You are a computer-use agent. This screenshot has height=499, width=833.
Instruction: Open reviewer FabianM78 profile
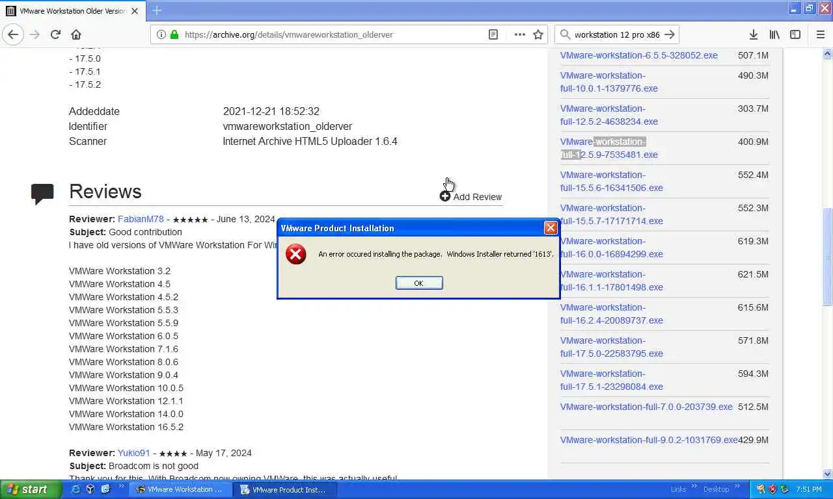click(141, 219)
